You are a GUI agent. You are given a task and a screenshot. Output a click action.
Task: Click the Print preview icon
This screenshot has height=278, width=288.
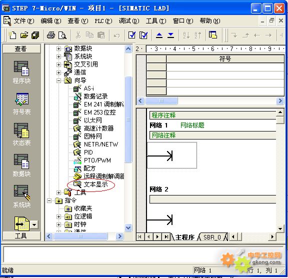pyautogui.click(x=62, y=35)
